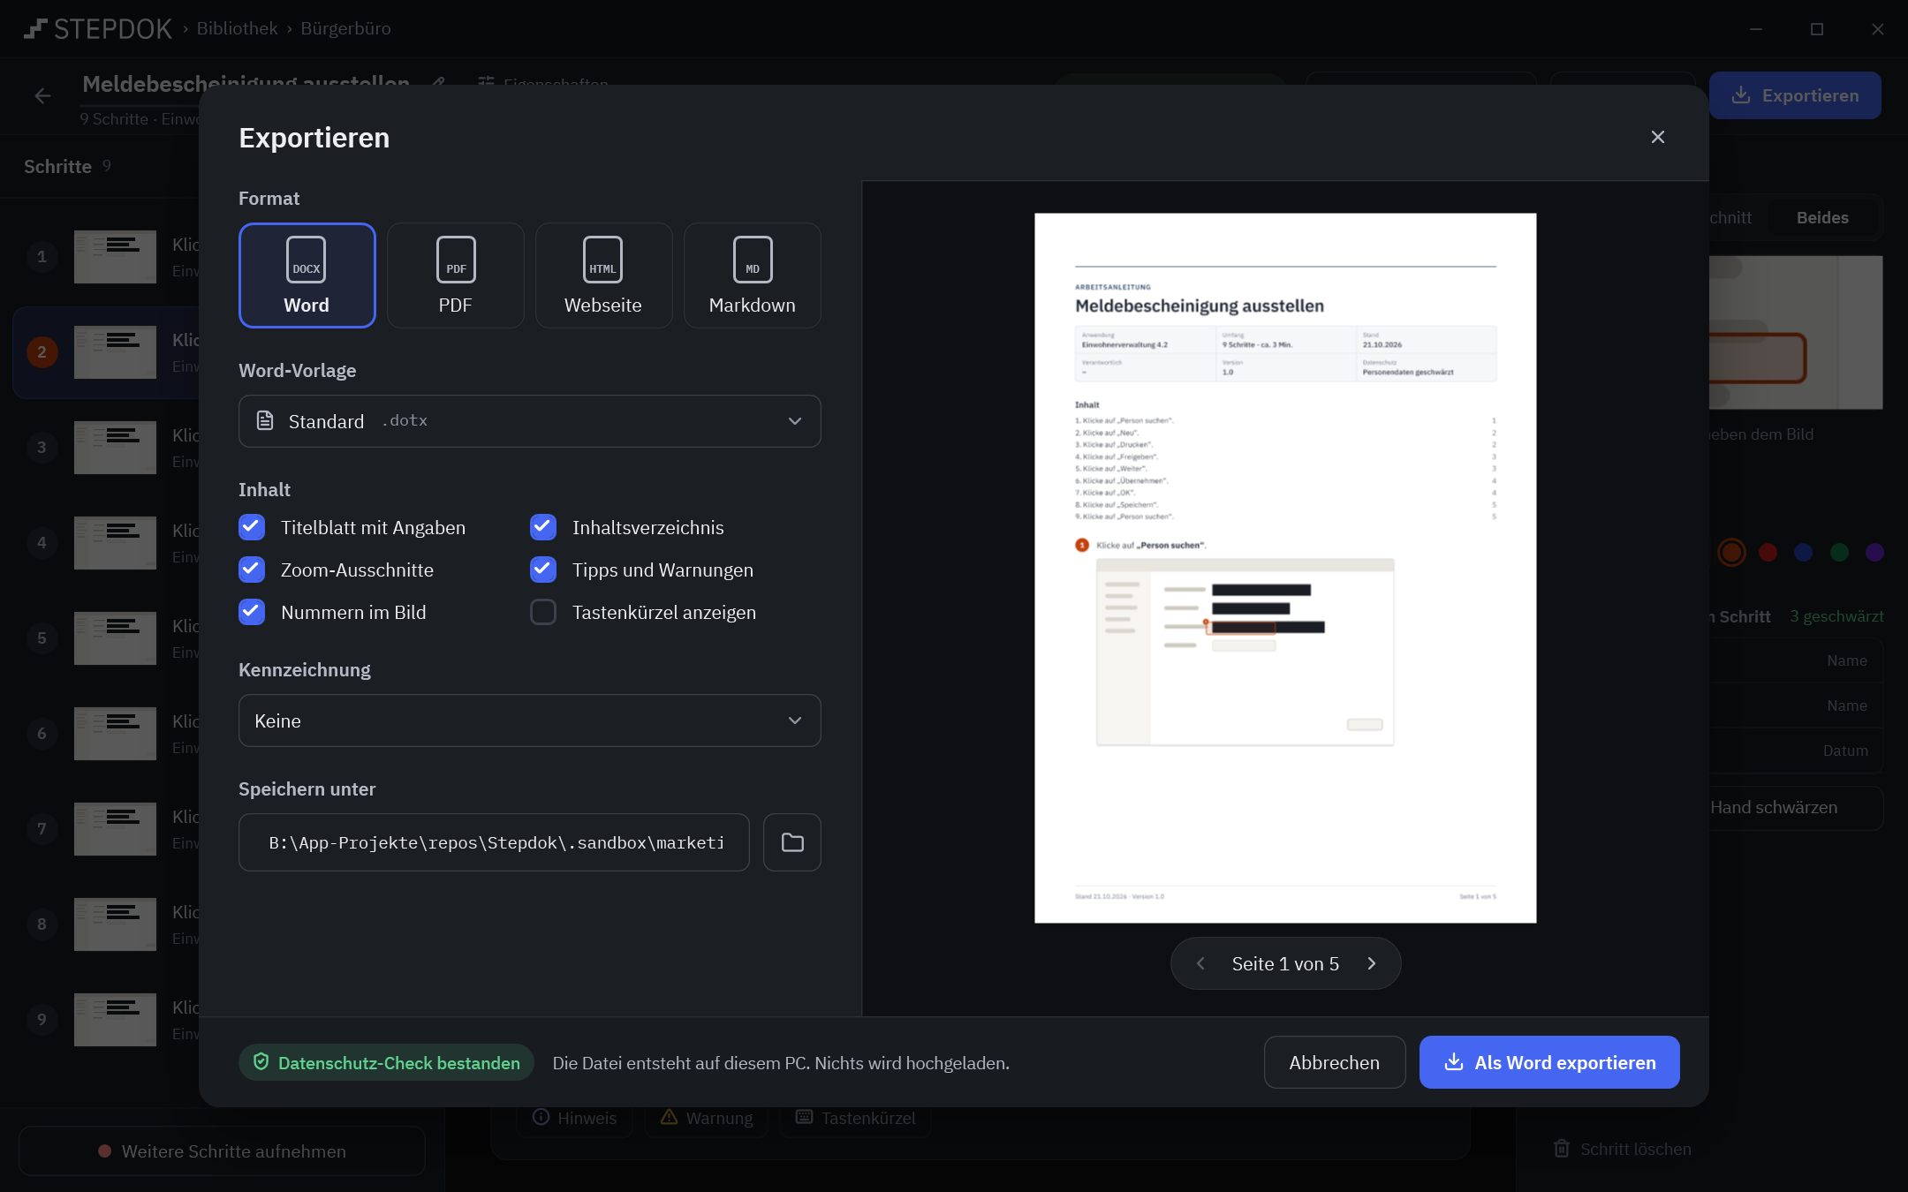Image resolution: width=1908 pixels, height=1192 pixels.
Task: Select the blue color swatch
Action: click(1804, 553)
